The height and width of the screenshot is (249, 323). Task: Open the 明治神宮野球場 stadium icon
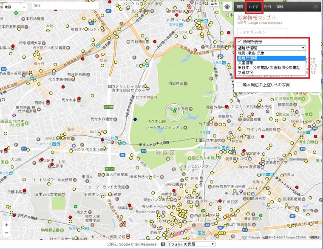coord(303,99)
